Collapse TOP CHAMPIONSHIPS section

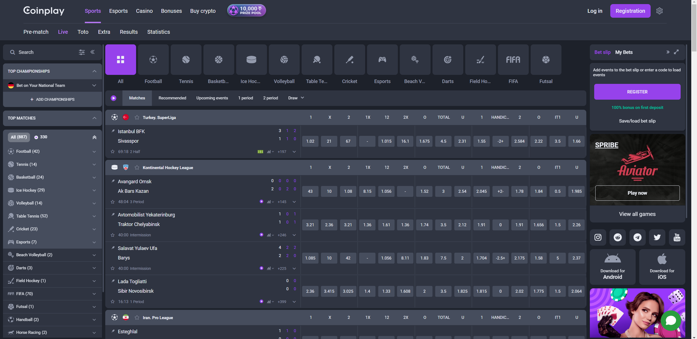(94, 71)
